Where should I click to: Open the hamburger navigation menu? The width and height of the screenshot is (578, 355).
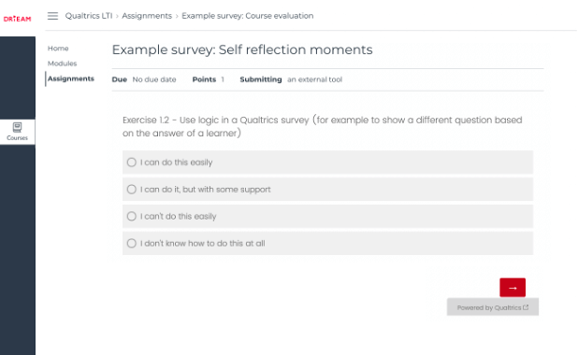(52, 16)
